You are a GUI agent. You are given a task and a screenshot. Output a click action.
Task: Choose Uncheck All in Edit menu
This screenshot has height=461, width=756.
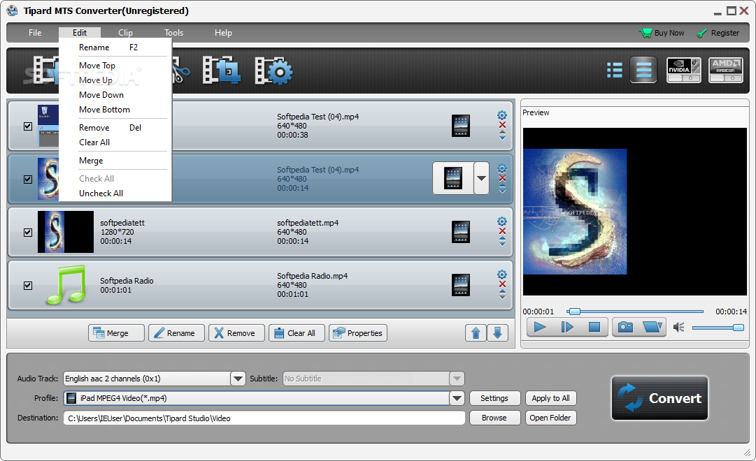point(115,193)
